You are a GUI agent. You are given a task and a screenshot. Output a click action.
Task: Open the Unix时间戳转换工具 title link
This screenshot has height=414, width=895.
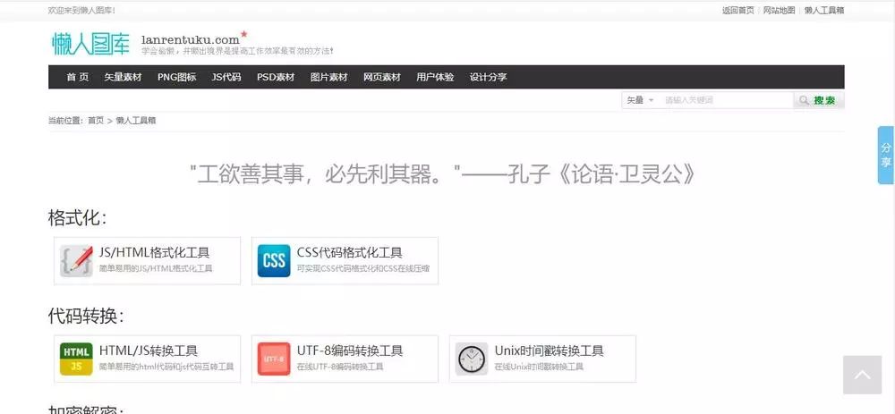tap(550, 351)
